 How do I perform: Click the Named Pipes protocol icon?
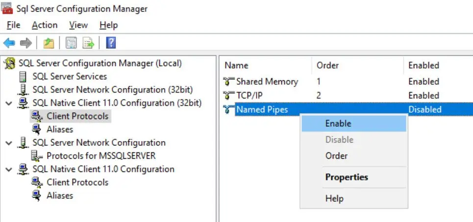(228, 109)
